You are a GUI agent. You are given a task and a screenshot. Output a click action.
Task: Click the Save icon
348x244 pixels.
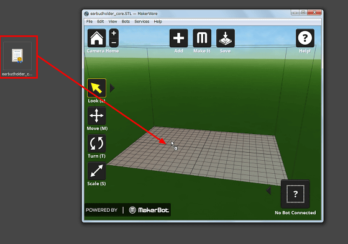[226, 38]
